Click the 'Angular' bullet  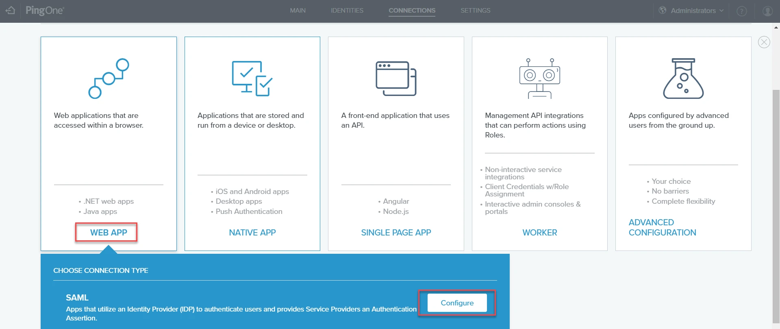pos(396,201)
